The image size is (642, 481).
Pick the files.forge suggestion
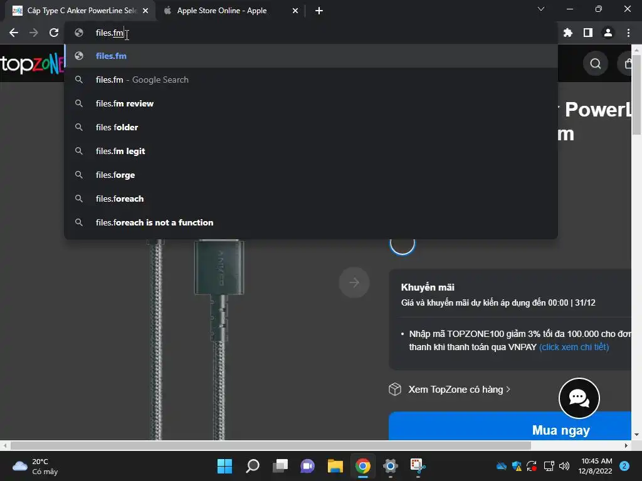tap(311, 175)
